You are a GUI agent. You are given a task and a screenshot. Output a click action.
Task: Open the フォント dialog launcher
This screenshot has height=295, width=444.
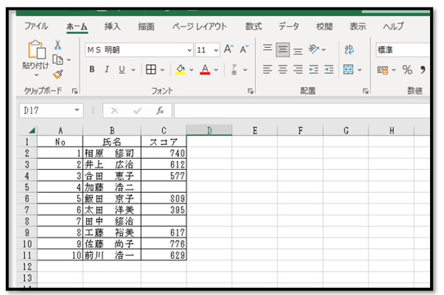tap(250, 91)
